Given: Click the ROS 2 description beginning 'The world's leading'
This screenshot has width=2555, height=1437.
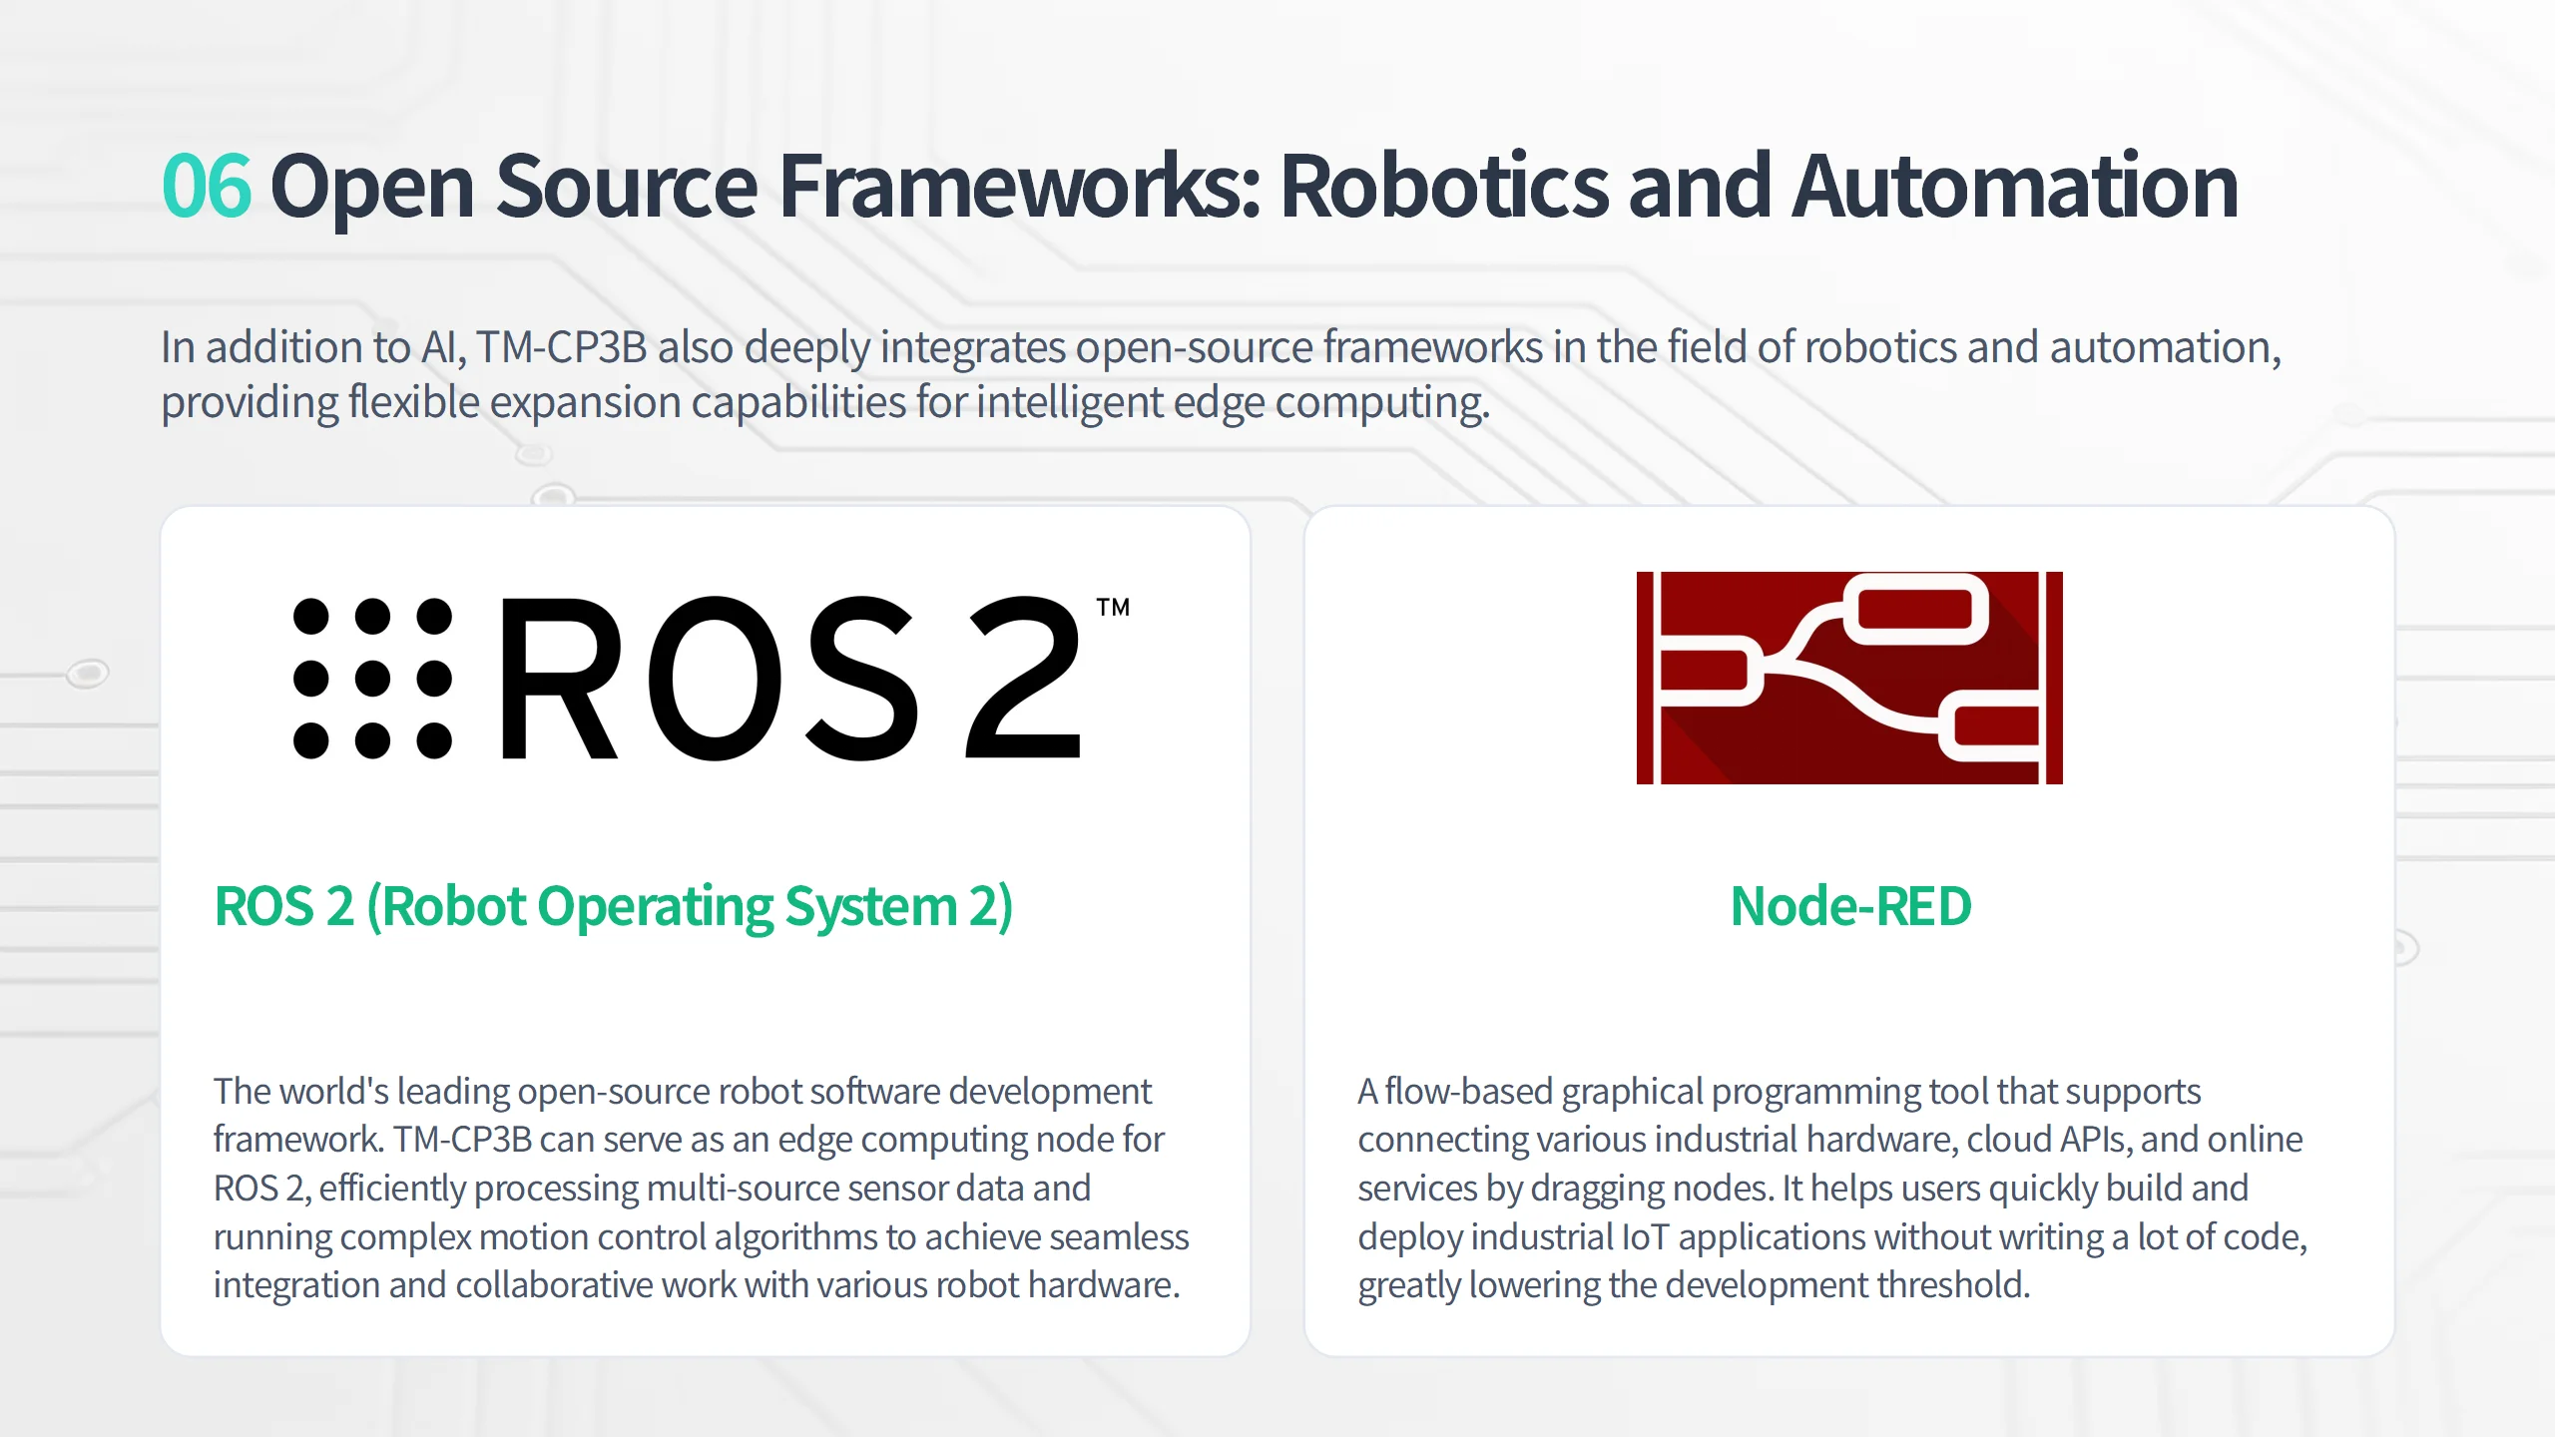Looking at the screenshot, I should point(701,1188).
